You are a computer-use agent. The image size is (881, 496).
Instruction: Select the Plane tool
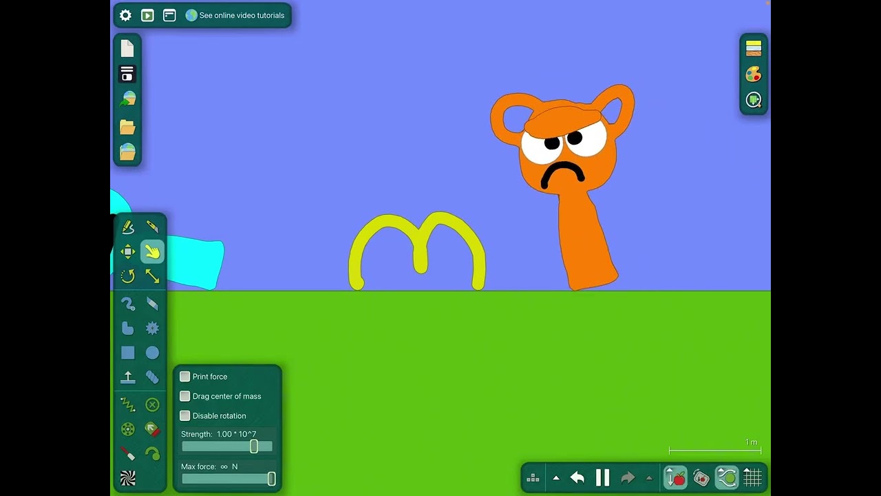click(128, 378)
